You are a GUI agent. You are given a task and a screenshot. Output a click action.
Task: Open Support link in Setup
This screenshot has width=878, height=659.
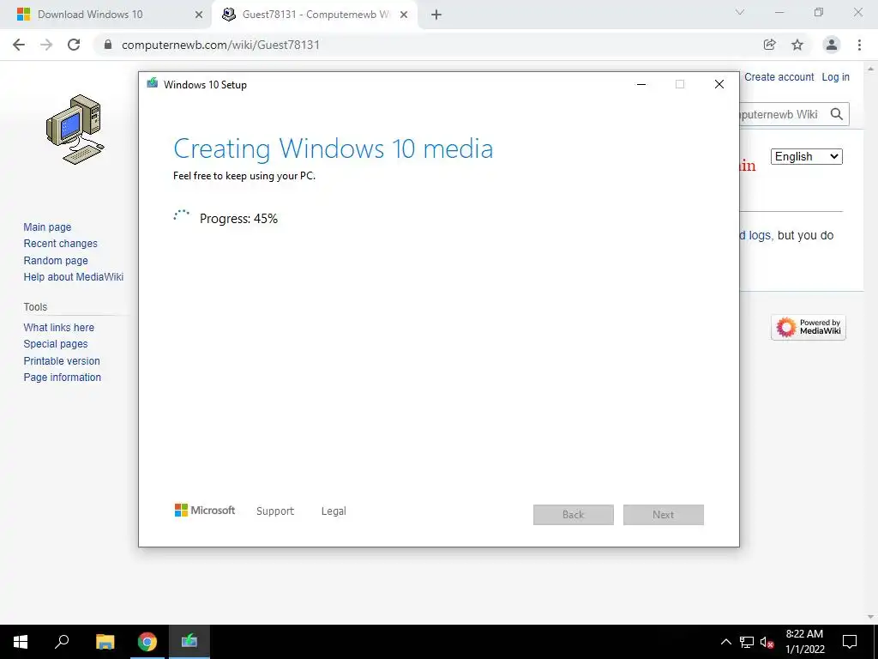click(275, 511)
